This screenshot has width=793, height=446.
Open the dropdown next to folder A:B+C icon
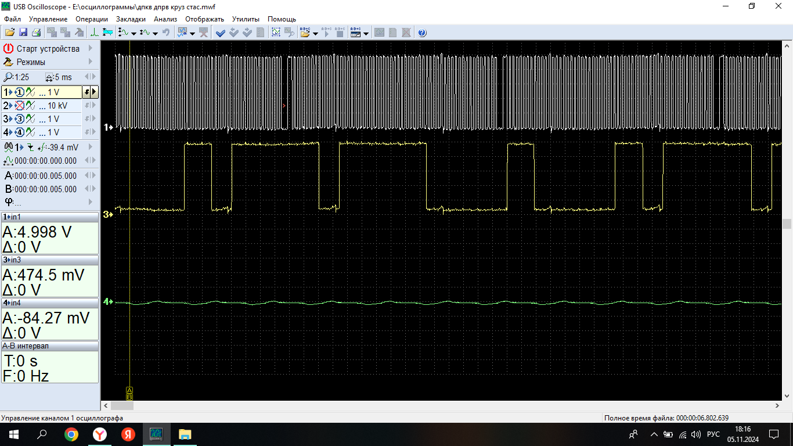[x=315, y=33]
